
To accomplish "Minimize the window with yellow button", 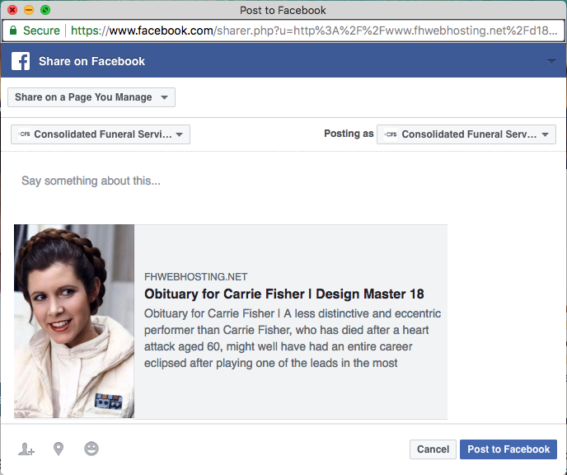I will (29, 10).
